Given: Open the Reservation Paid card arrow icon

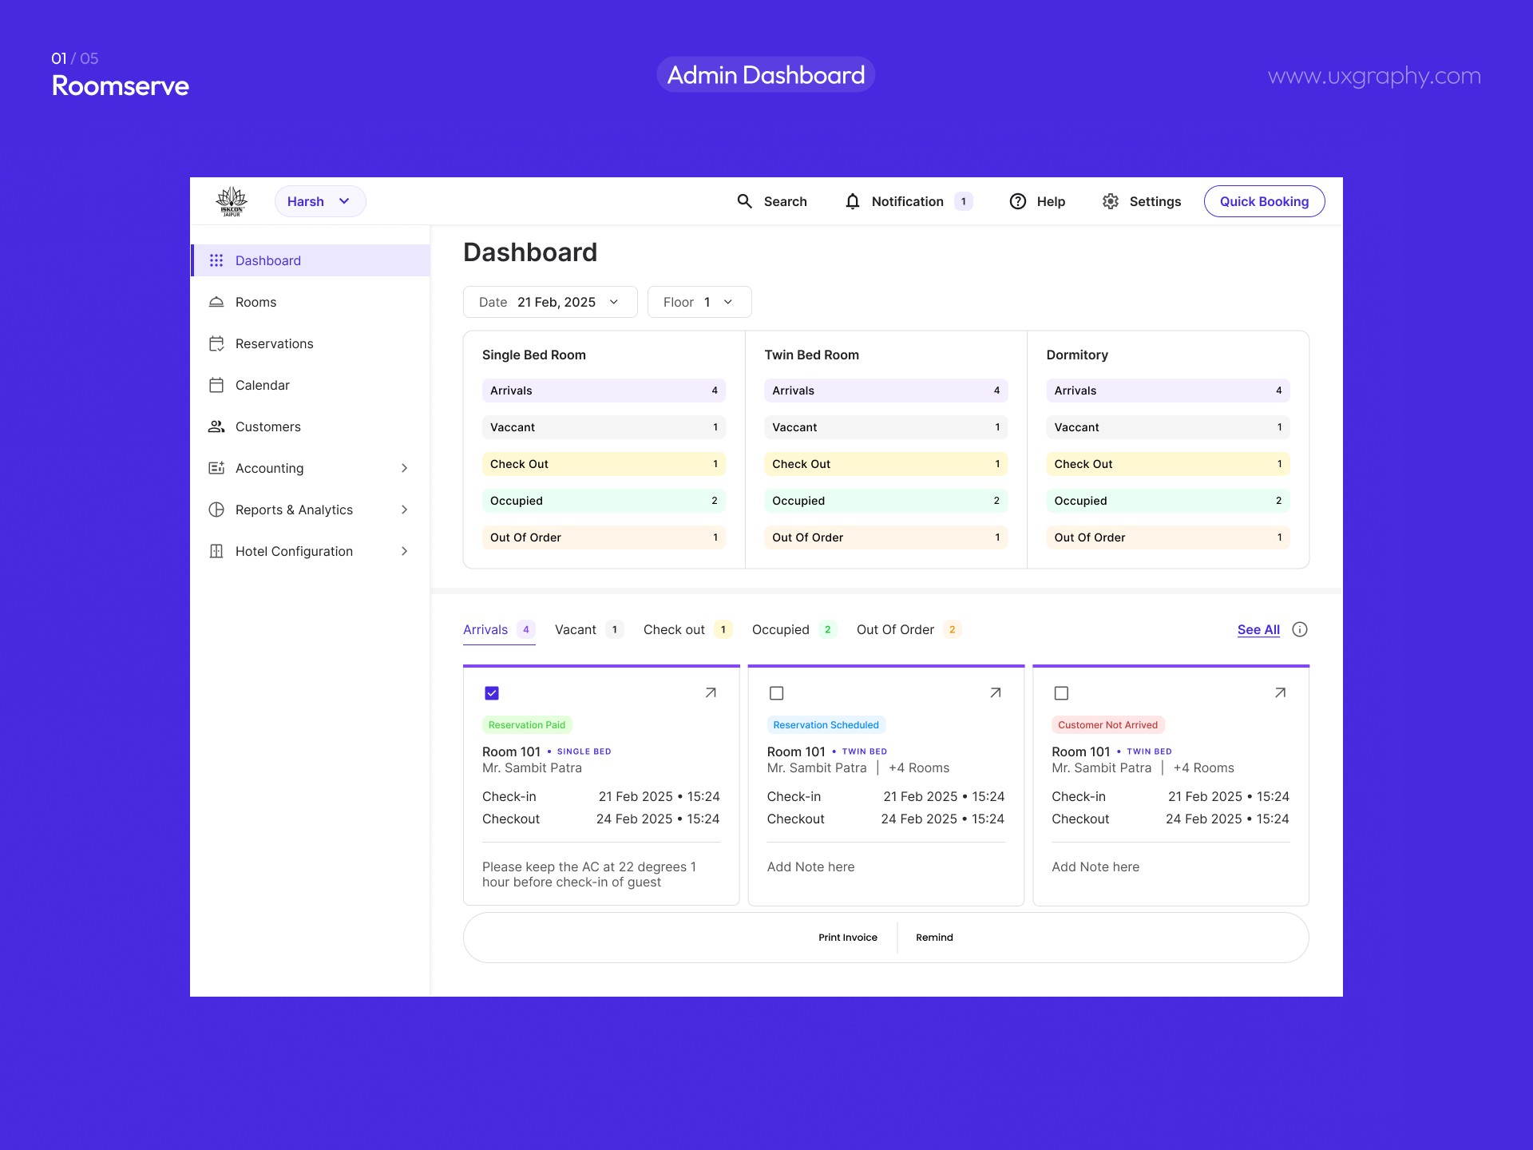Looking at the screenshot, I should (711, 693).
